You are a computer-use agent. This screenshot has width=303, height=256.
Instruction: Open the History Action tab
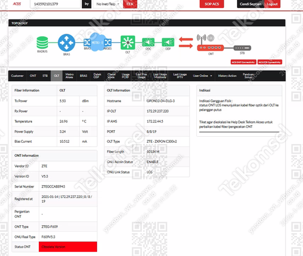point(227,76)
